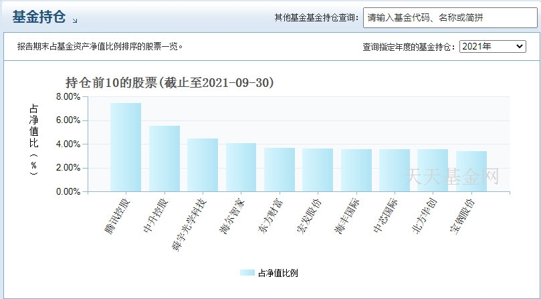Image resolution: width=541 pixels, height=299 pixels.
Task: Select the 宝钢股份 bar
Action: click(x=471, y=171)
